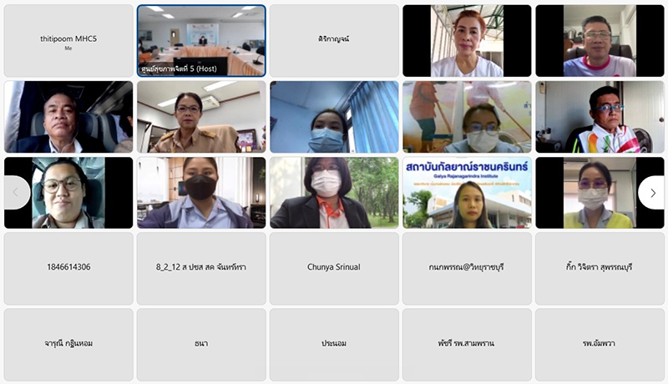The height and width of the screenshot is (384, 668).
Task: Select the จารุณี กฐินหอม participant tile
Action: tap(68, 345)
